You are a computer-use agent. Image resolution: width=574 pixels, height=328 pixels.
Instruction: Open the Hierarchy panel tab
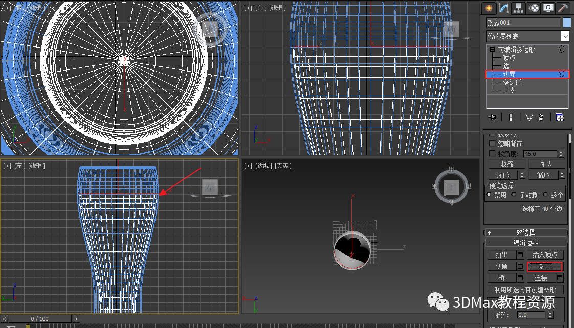coord(518,8)
